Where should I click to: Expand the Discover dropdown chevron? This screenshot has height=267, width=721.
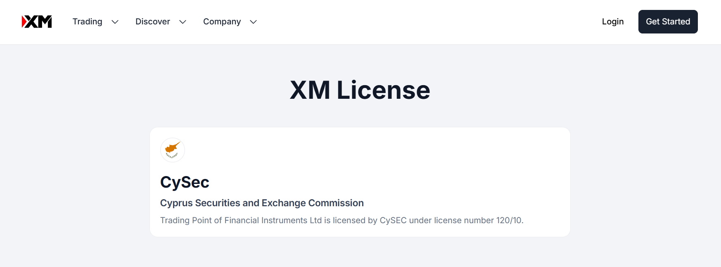183,22
